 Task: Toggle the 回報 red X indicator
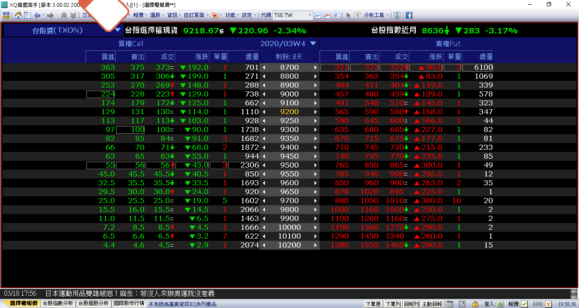548,304
